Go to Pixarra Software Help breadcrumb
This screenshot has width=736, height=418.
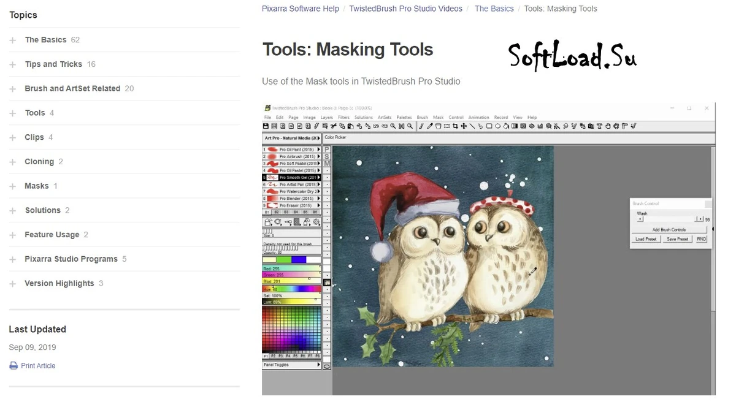pyautogui.click(x=301, y=9)
